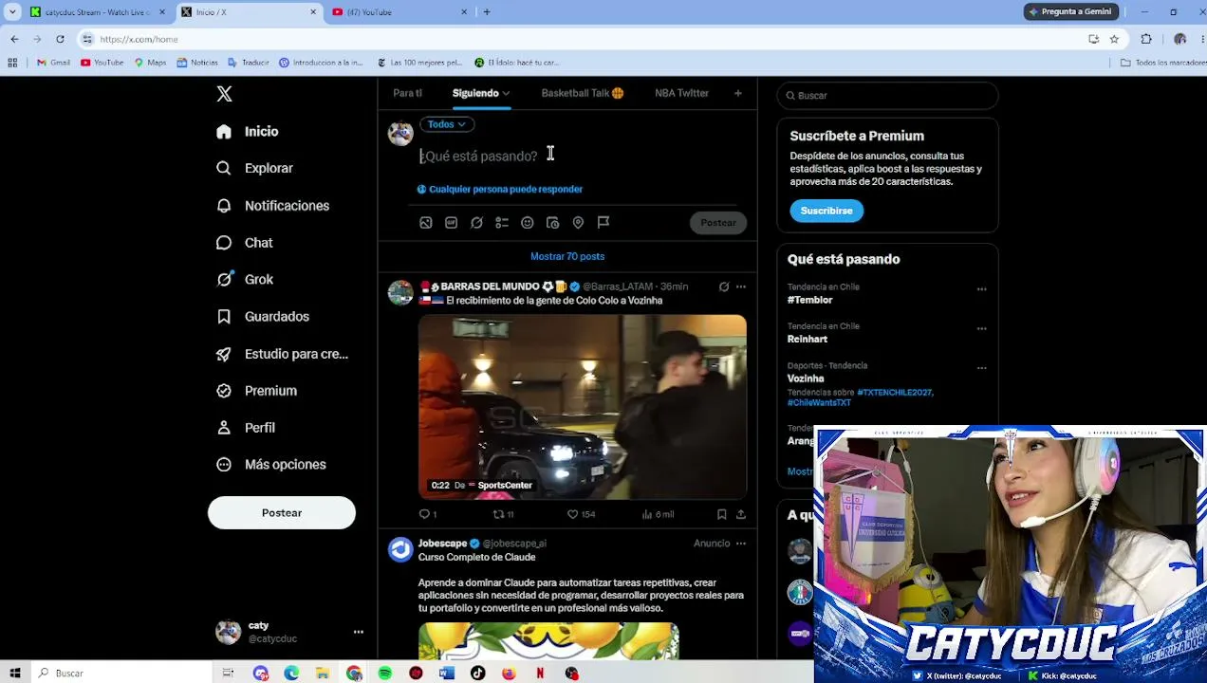The width and height of the screenshot is (1207, 683).
Task: Change Cualquier persona puede responder setting
Action: click(500, 189)
